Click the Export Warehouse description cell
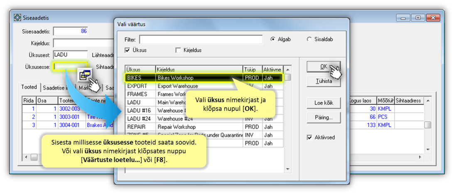 (x=199, y=86)
